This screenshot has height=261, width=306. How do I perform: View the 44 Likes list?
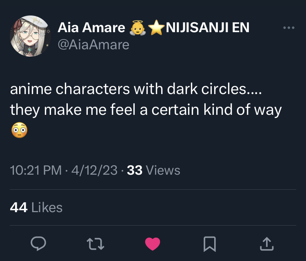pyautogui.click(x=36, y=207)
